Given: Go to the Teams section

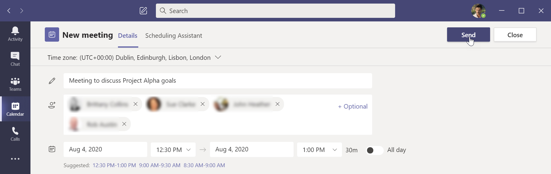Looking at the screenshot, I should coord(15,84).
